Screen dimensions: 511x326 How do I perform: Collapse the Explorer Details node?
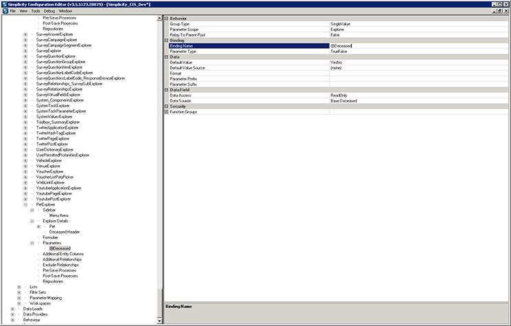click(x=32, y=221)
